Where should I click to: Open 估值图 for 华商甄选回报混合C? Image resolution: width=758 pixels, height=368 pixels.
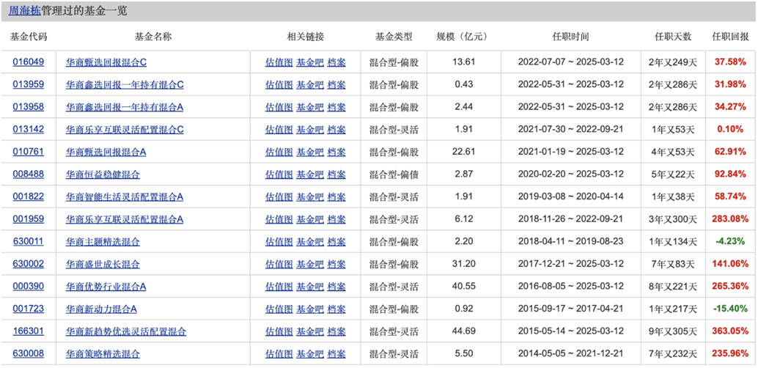coord(279,62)
